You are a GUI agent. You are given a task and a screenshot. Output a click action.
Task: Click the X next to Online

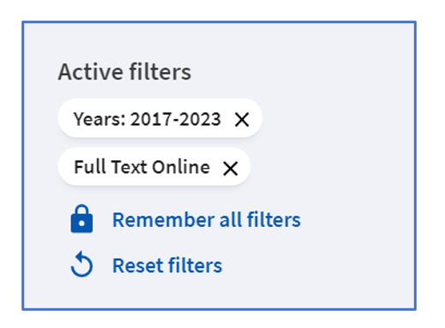coord(231,168)
